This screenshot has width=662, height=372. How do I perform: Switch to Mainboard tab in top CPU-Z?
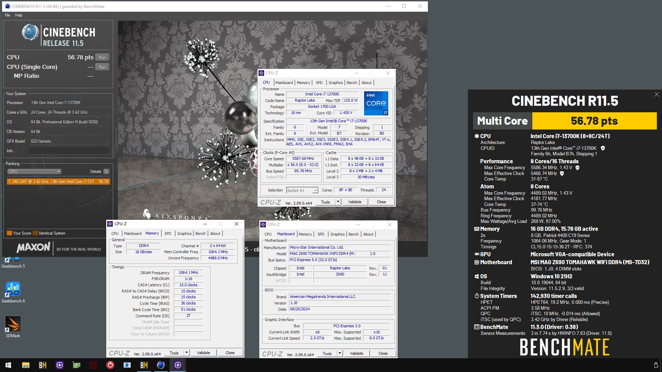[284, 83]
